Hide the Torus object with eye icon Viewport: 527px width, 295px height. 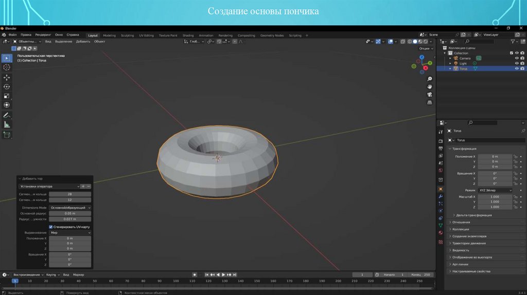pos(517,68)
